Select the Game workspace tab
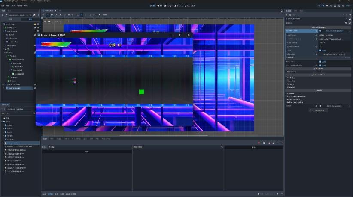 tap(179, 6)
